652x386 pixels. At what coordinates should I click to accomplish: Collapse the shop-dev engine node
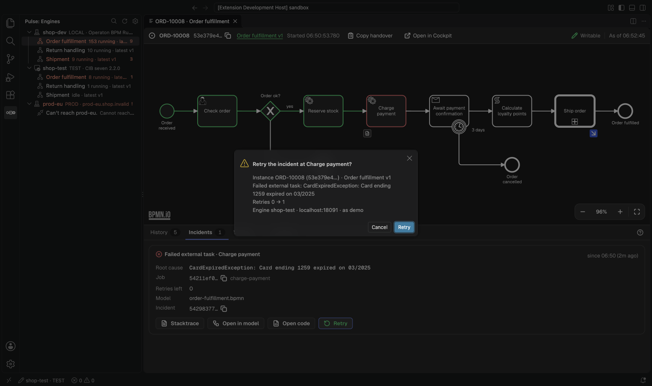coord(29,32)
